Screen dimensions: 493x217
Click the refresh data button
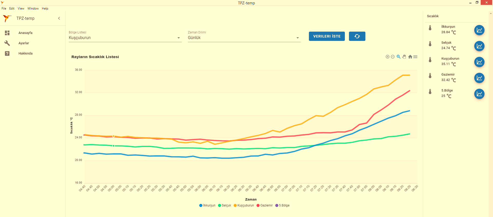pyautogui.click(x=357, y=36)
